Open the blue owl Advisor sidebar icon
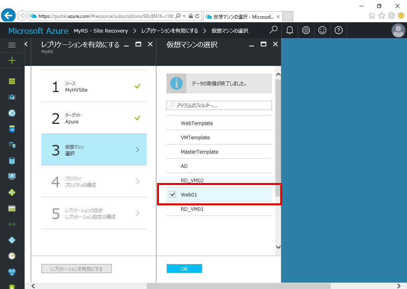This screenshot has width=407, height=289. (x=12, y=272)
